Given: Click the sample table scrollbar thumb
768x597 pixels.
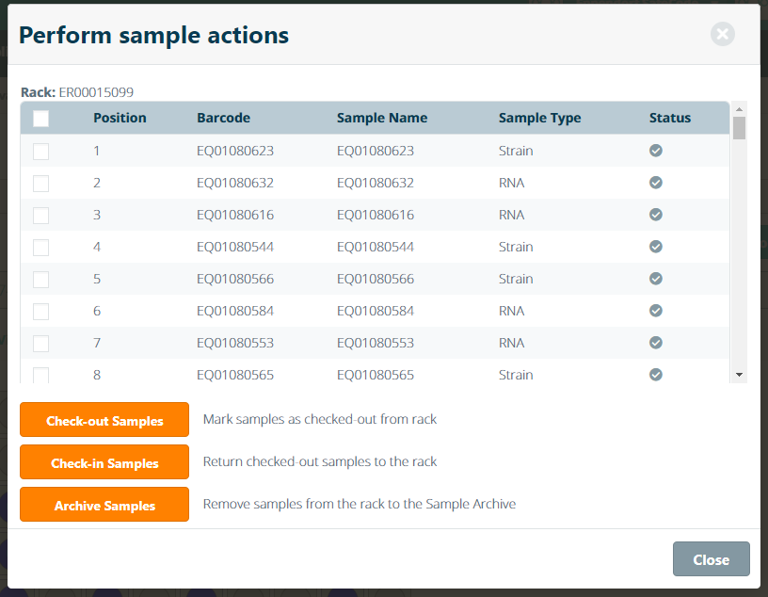Looking at the screenshot, I should click(x=739, y=127).
